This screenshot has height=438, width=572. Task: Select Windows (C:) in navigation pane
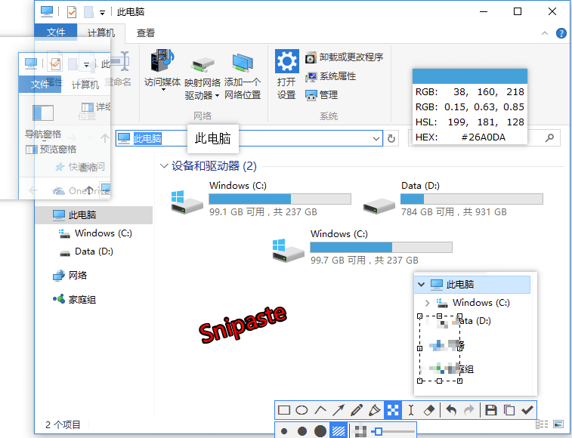pos(94,233)
